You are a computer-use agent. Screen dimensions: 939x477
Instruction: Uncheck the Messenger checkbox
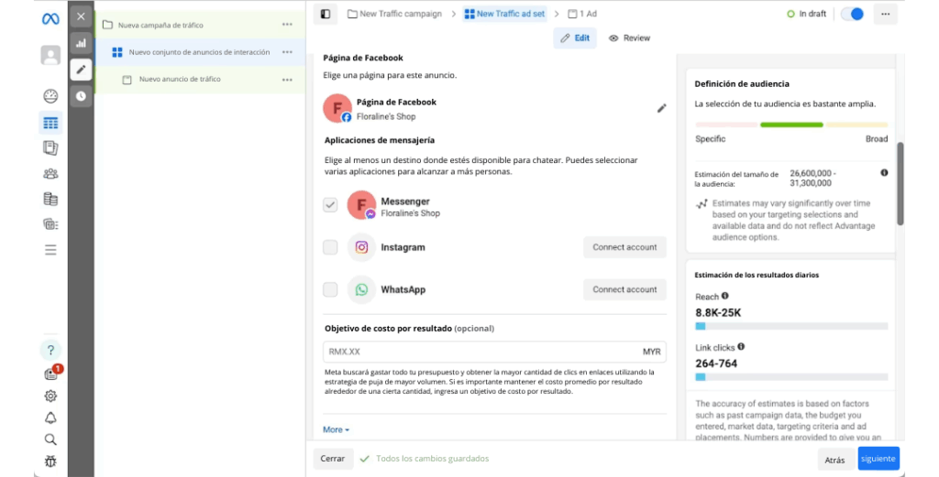[x=330, y=205]
